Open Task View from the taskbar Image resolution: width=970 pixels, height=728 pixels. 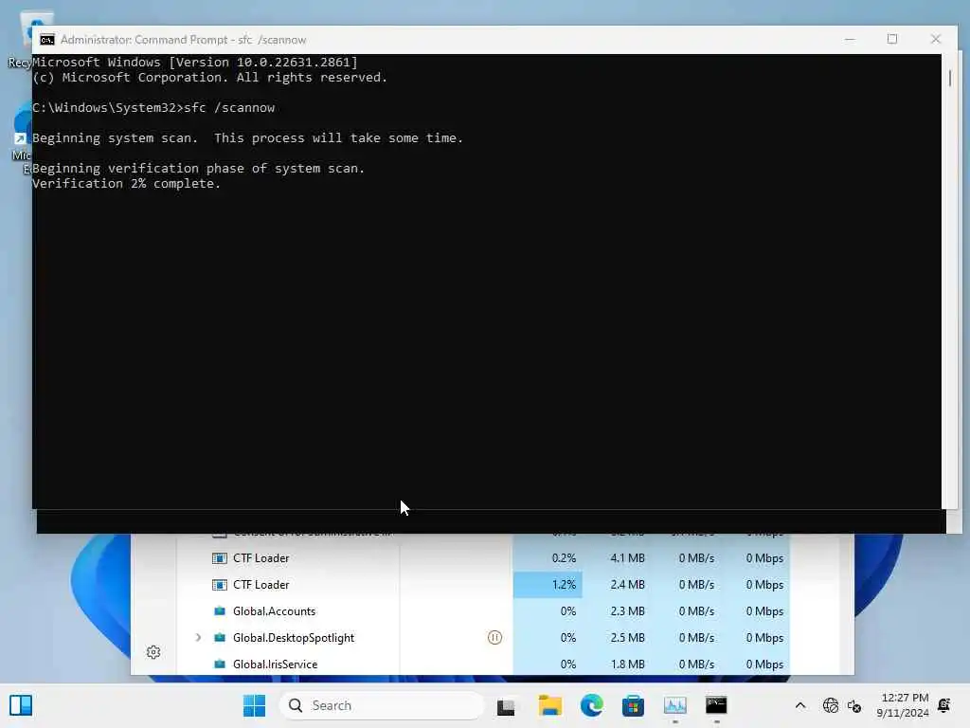click(506, 705)
